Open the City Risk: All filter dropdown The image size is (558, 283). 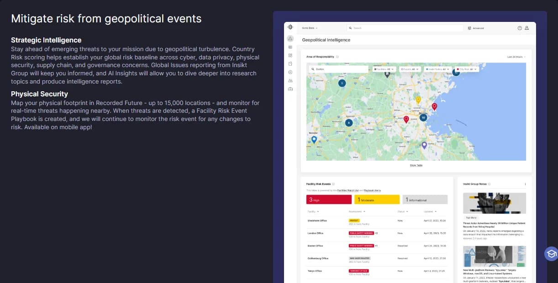tap(467, 69)
